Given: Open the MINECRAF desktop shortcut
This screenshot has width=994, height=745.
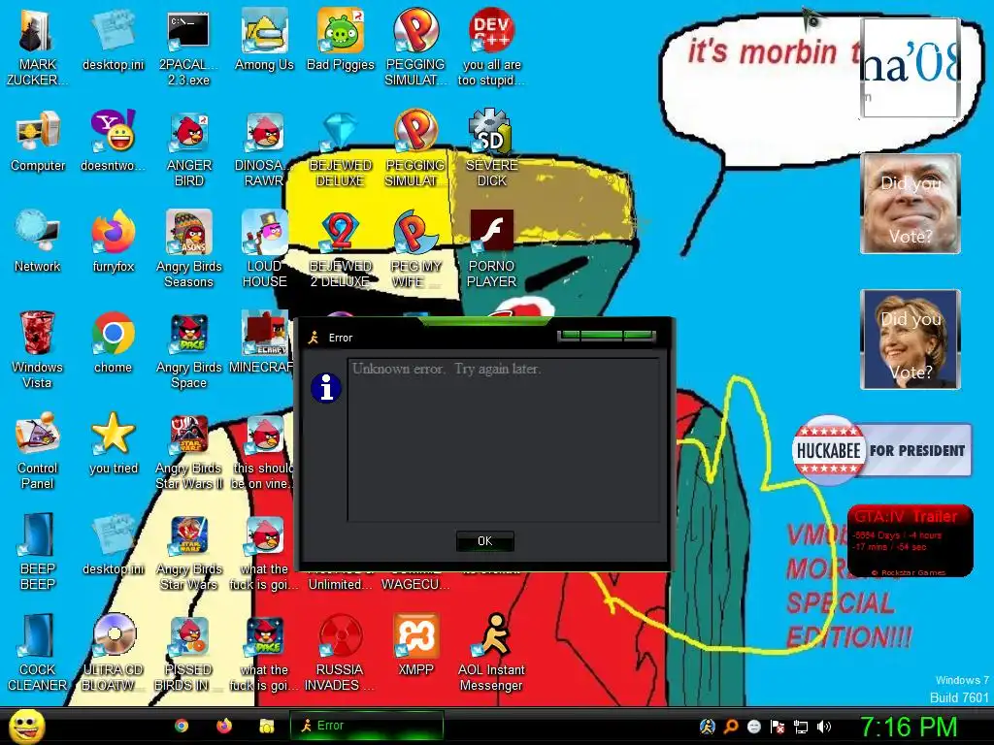Looking at the screenshot, I should coord(264,342).
